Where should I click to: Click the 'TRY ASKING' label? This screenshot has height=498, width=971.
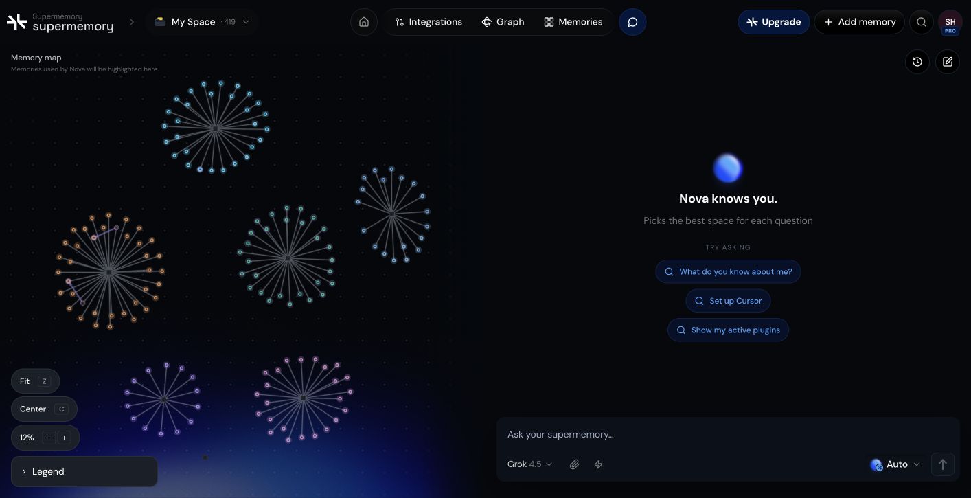728,247
